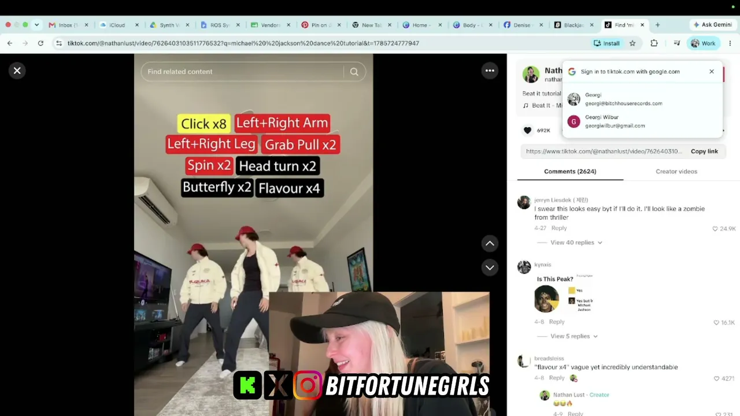
Task: Install the TikTok web app
Action: tap(606, 43)
